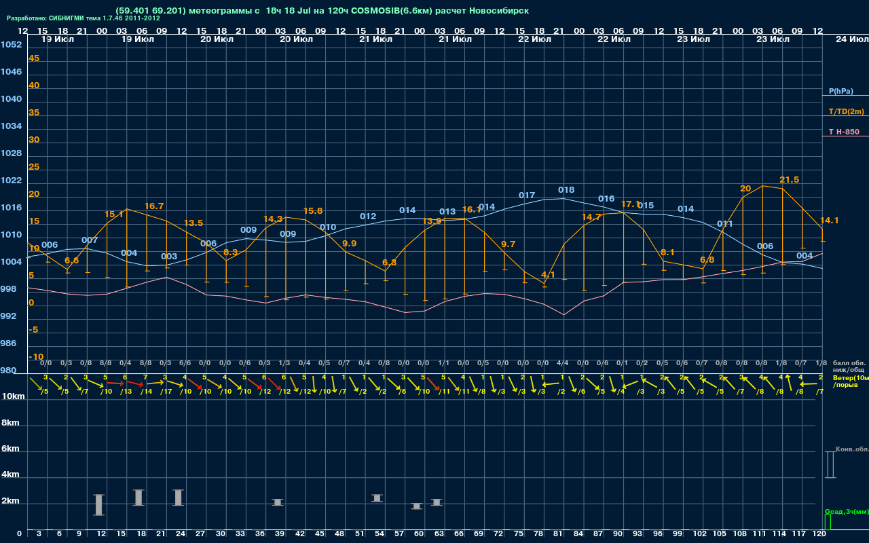Click the convective cloud legend bar symbol
Viewport: 869px width, 543px height.
click(x=830, y=464)
